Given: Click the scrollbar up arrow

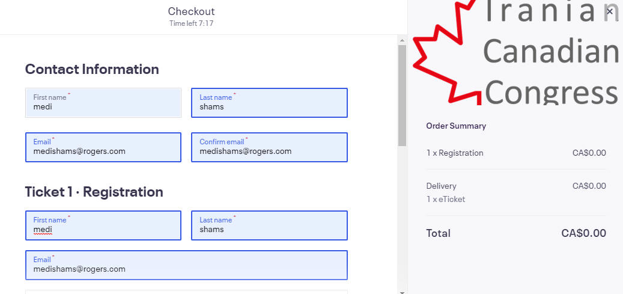Looking at the screenshot, I should (x=402, y=40).
